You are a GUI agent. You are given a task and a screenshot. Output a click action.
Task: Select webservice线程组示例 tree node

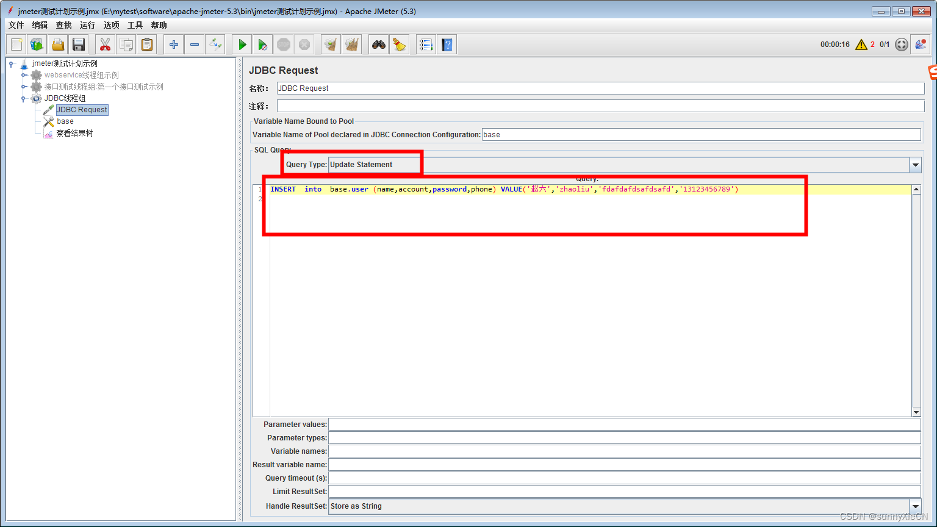pos(82,75)
